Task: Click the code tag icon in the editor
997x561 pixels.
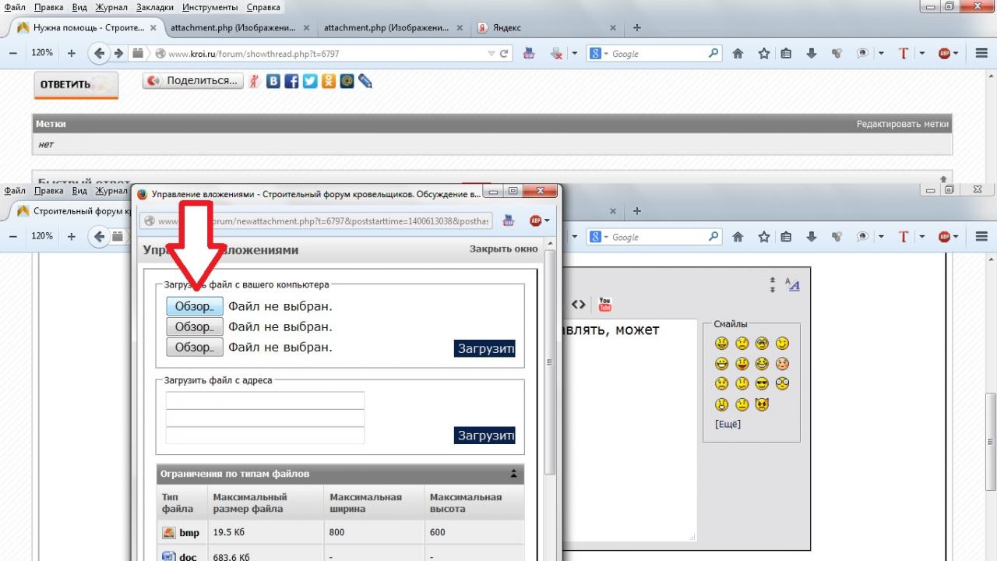Action: [578, 305]
